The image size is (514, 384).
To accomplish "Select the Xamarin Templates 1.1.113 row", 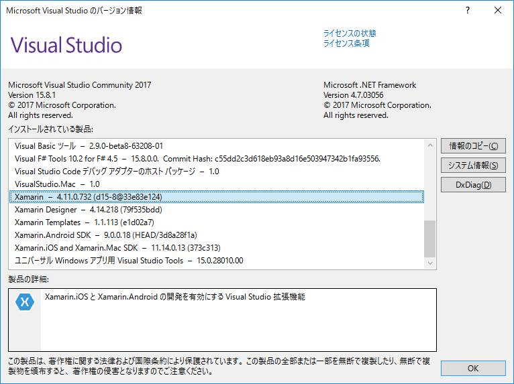I will click(x=216, y=222).
